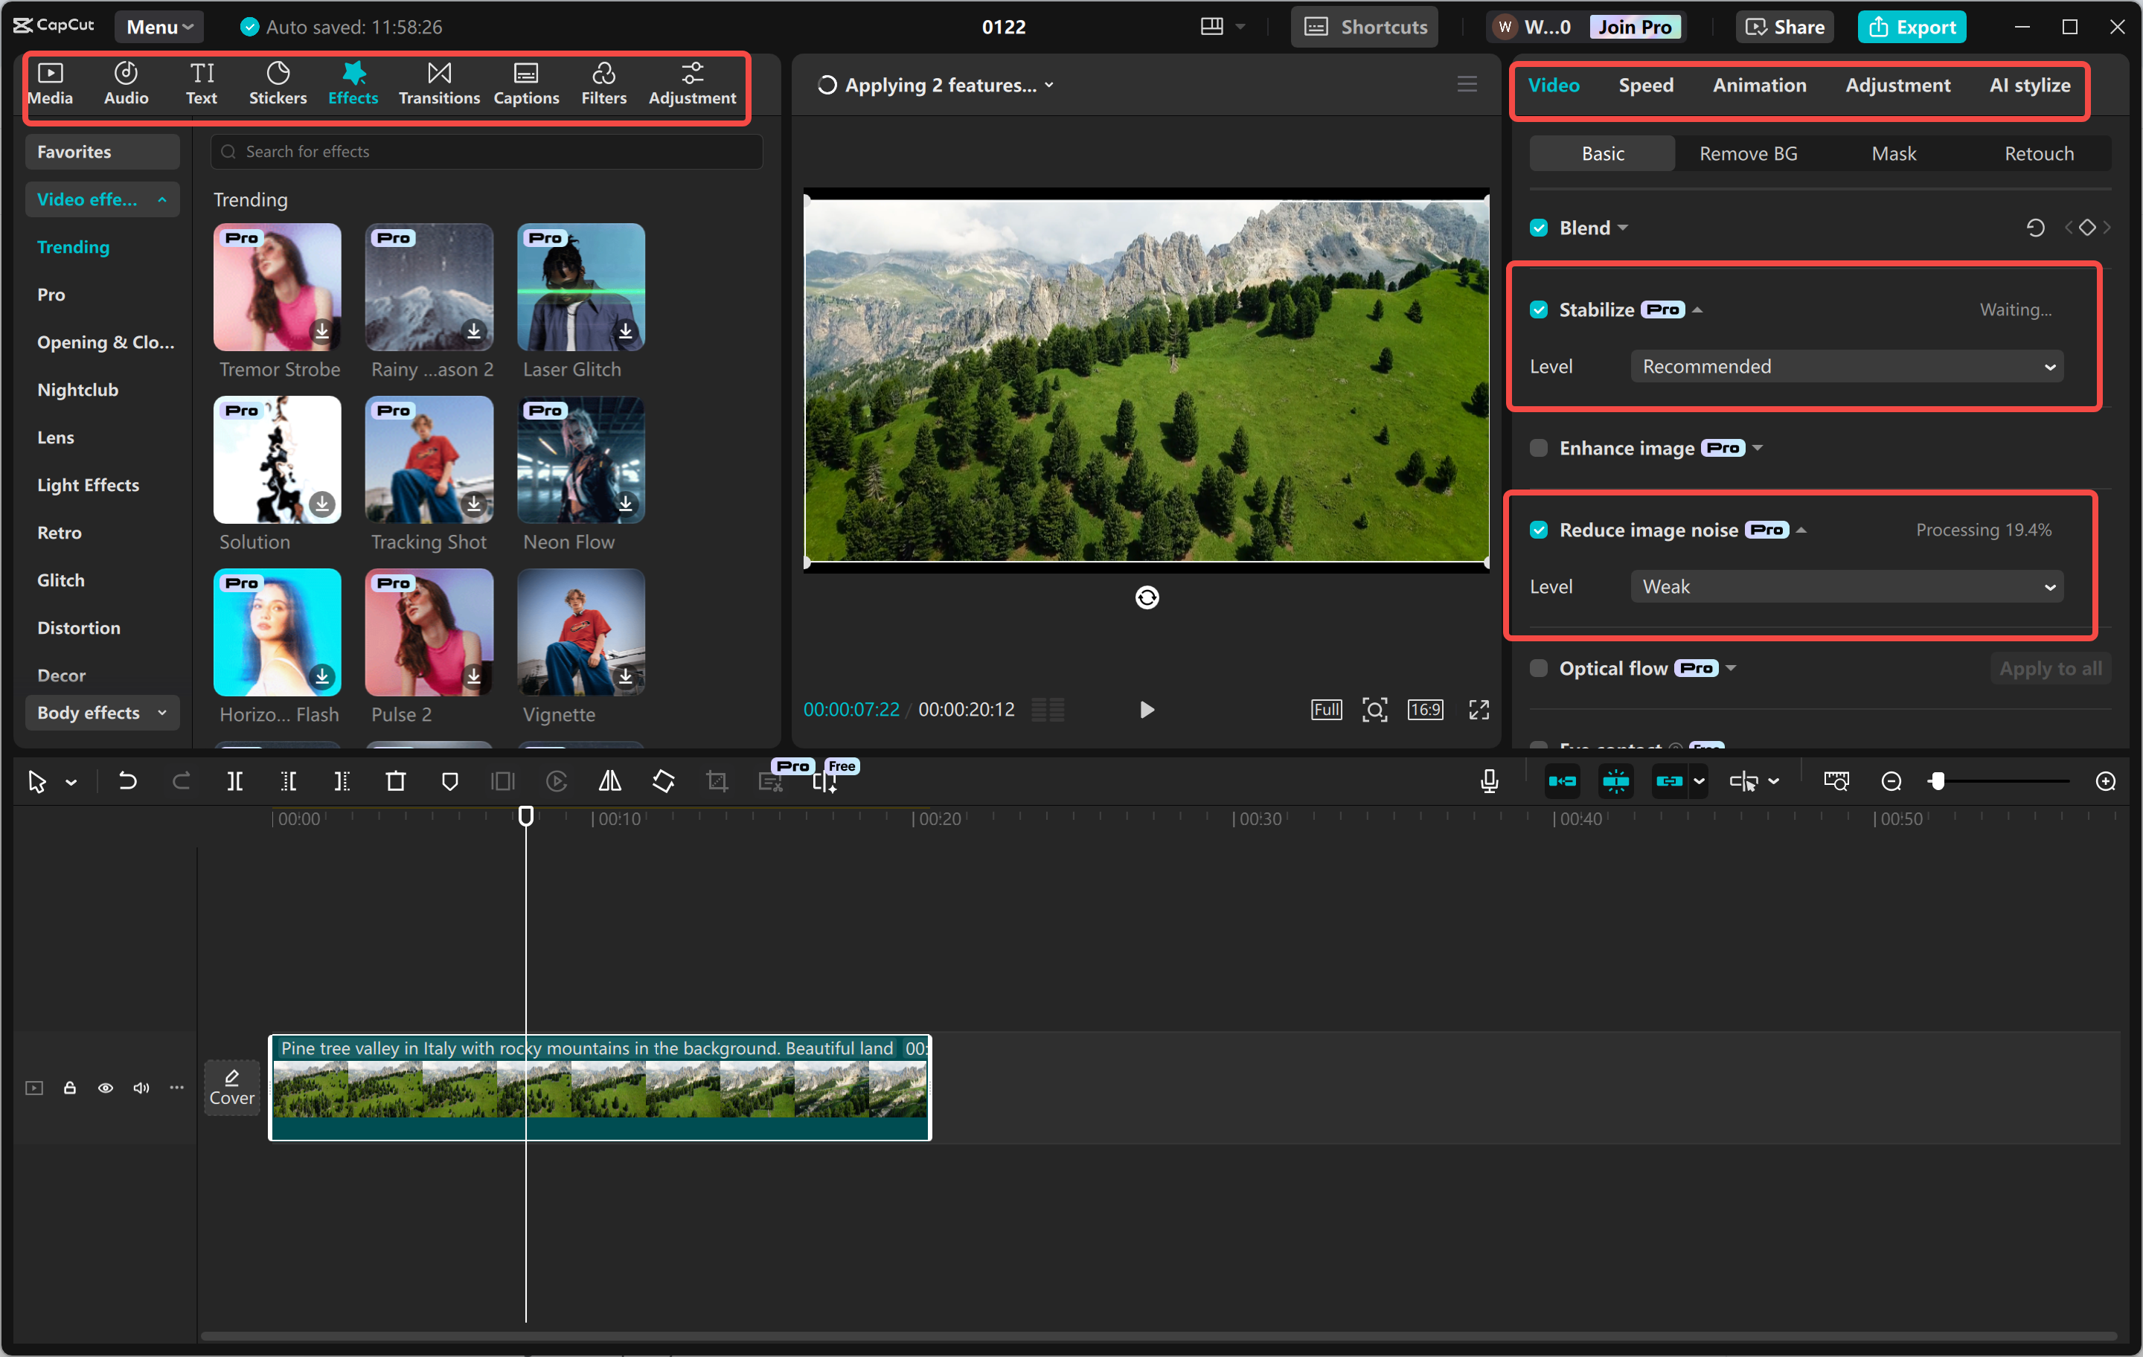Click the Split tool in timeline toolbar
This screenshot has height=1357, width=2143.
click(235, 781)
